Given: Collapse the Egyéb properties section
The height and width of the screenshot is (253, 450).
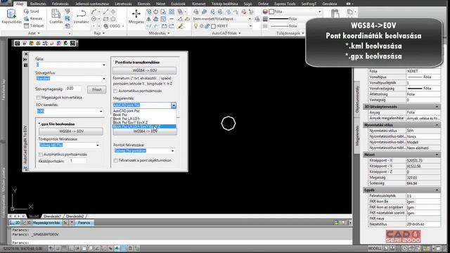Looking at the screenshot, I should pyautogui.click(x=437, y=190).
